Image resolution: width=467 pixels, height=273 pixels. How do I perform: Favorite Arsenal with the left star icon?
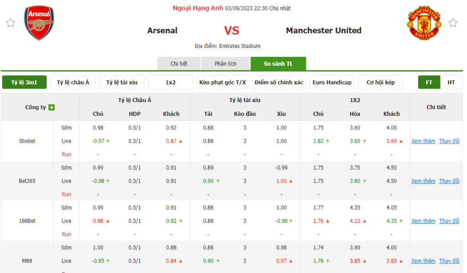coord(10,23)
